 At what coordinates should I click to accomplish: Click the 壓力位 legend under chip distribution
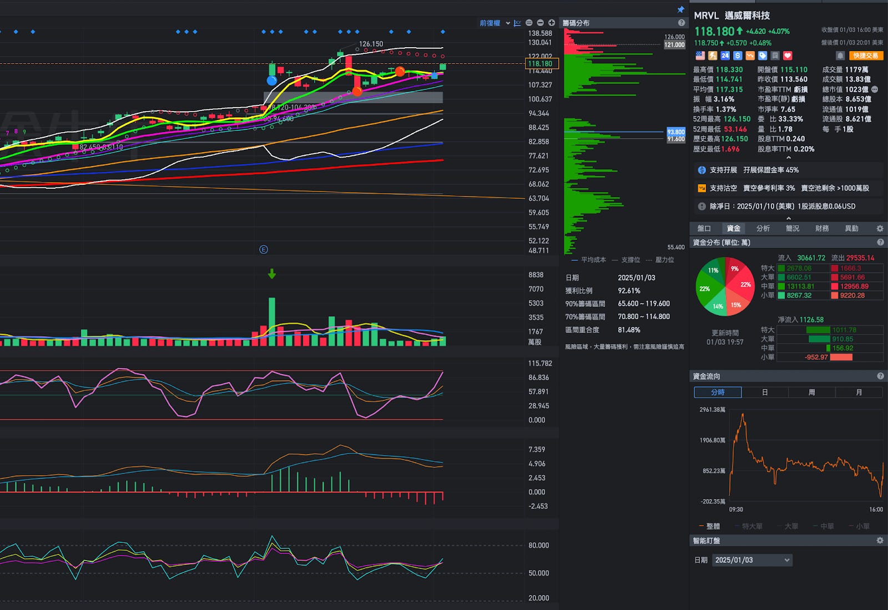pos(660,260)
